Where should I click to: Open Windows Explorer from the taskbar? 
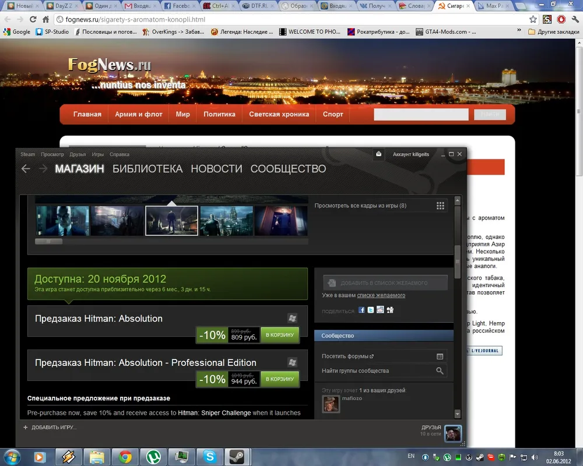pos(97,457)
